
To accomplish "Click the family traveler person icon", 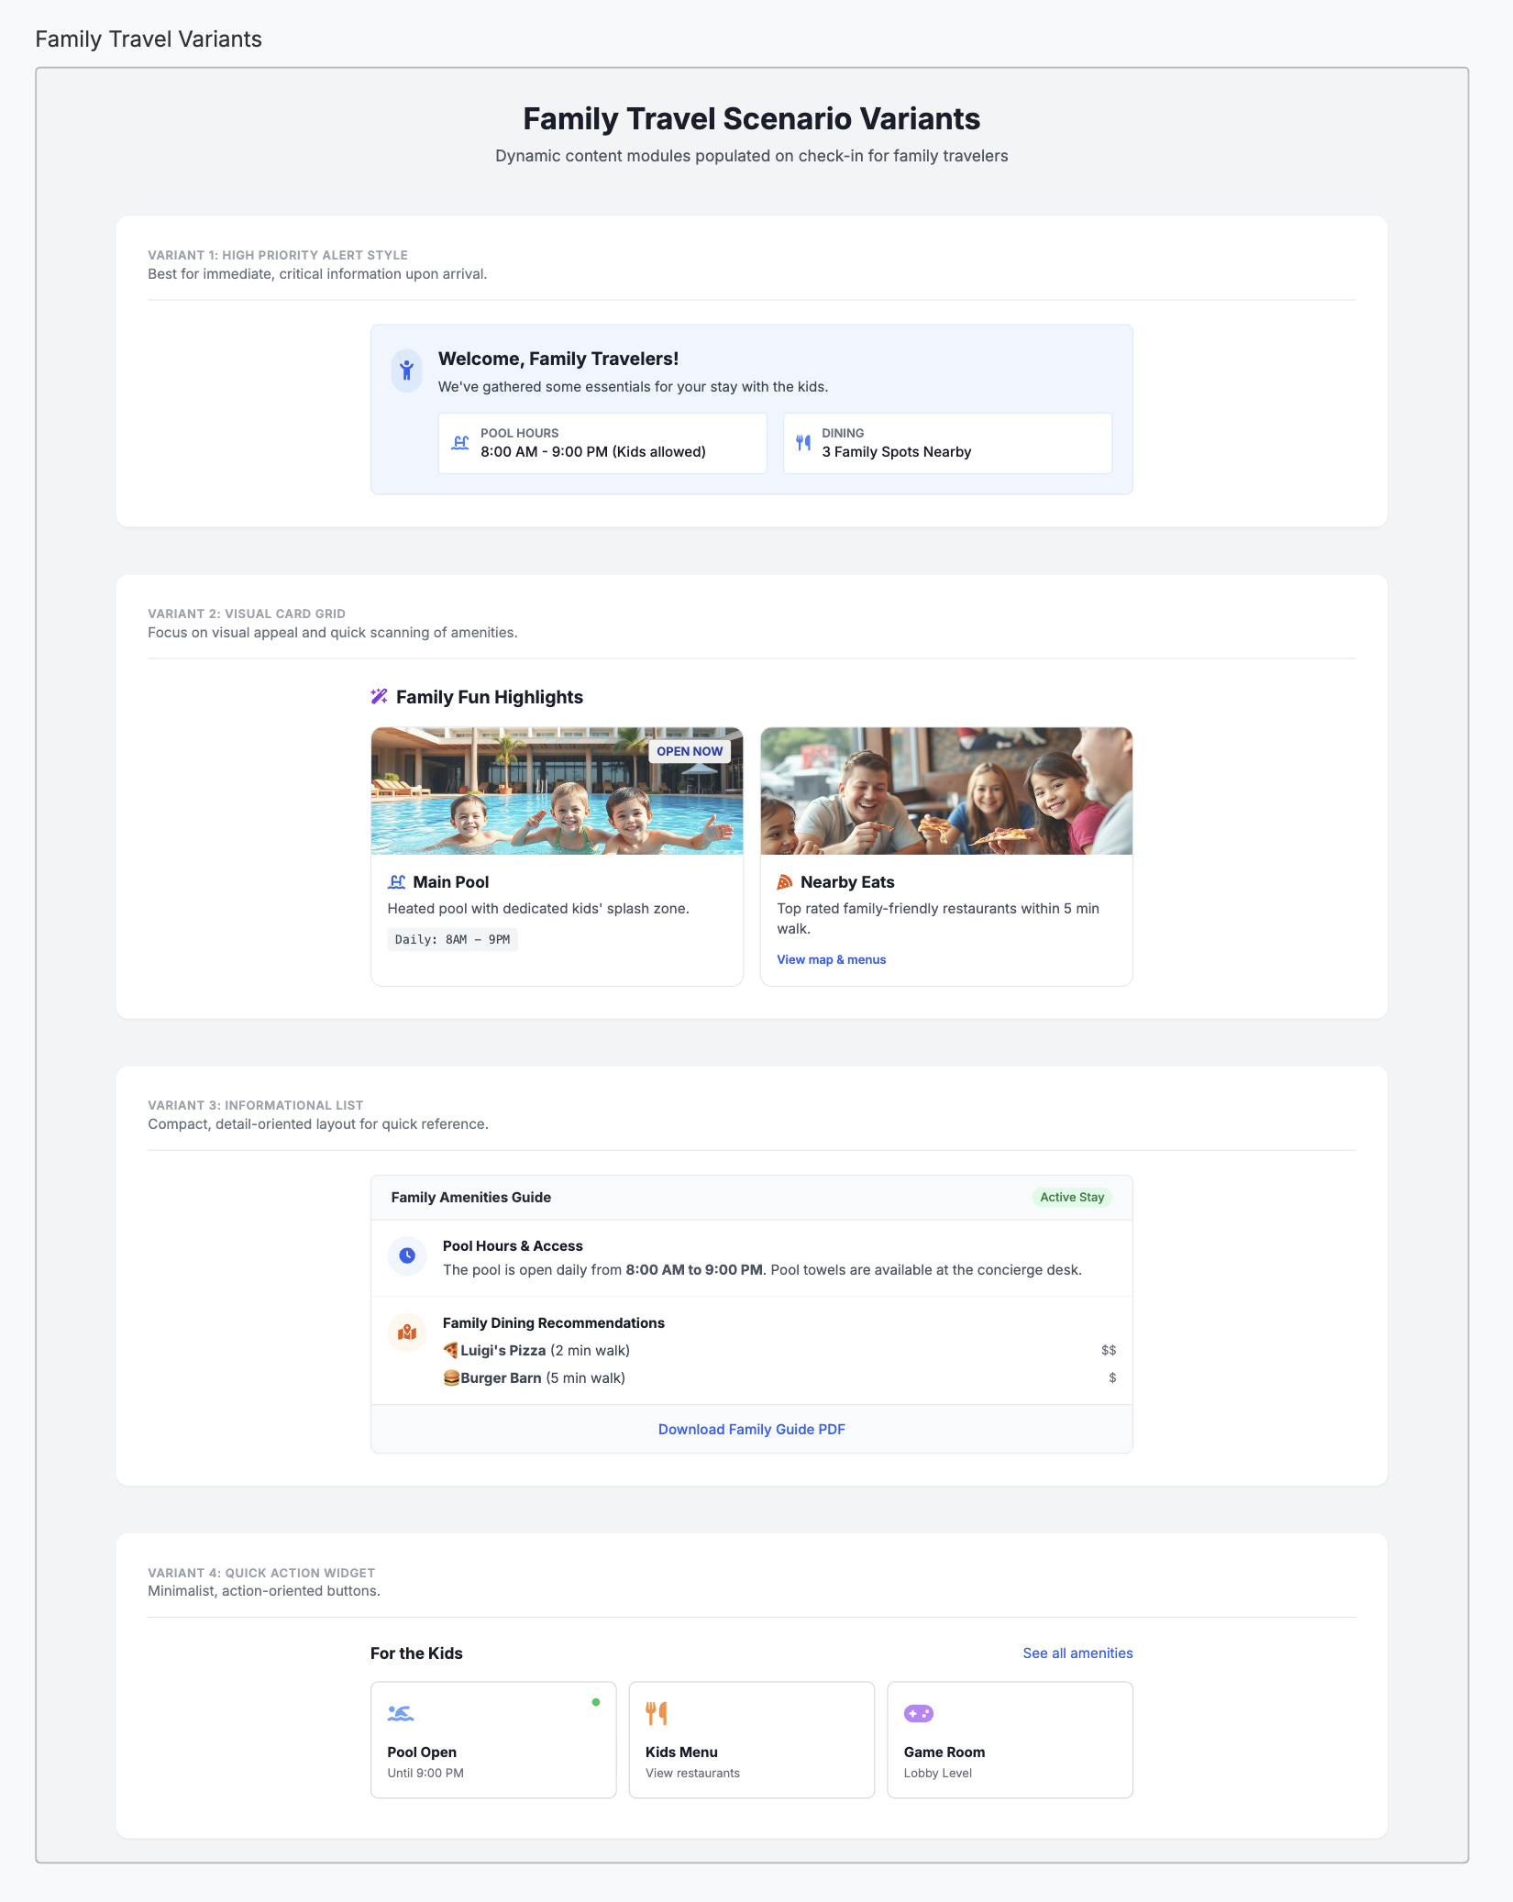I will [x=406, y=370].
